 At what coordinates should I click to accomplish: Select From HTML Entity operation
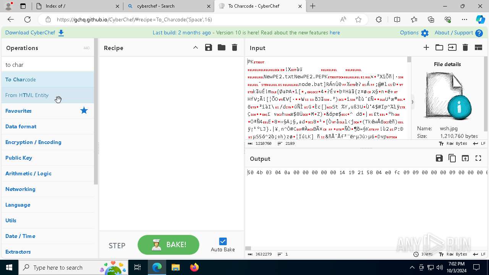tap(48, 95)
